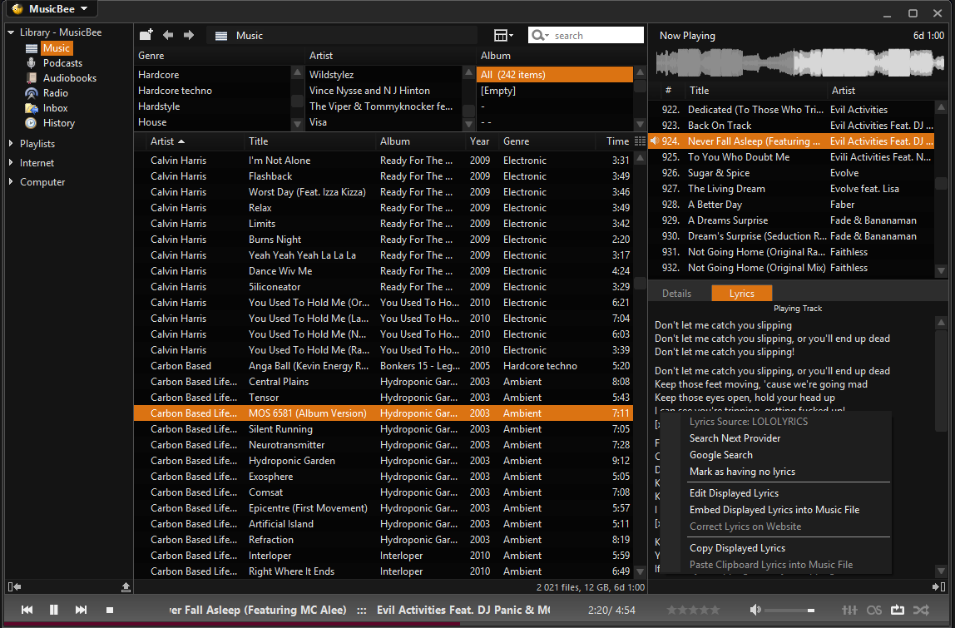Screen dimensions: 955x628
Task: Pause the currently playing track
Action: click(x=54, y=610)
